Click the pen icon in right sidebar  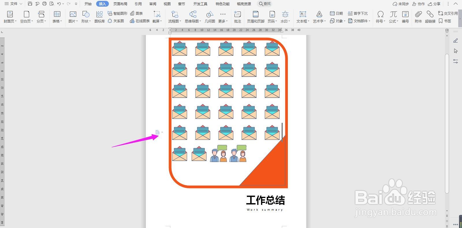pos(456,41)
